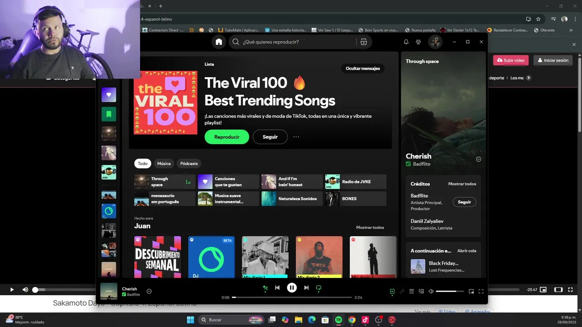The image size is (582, 327).
Task: Open the Through space shortcut tile
Action: 165,182
